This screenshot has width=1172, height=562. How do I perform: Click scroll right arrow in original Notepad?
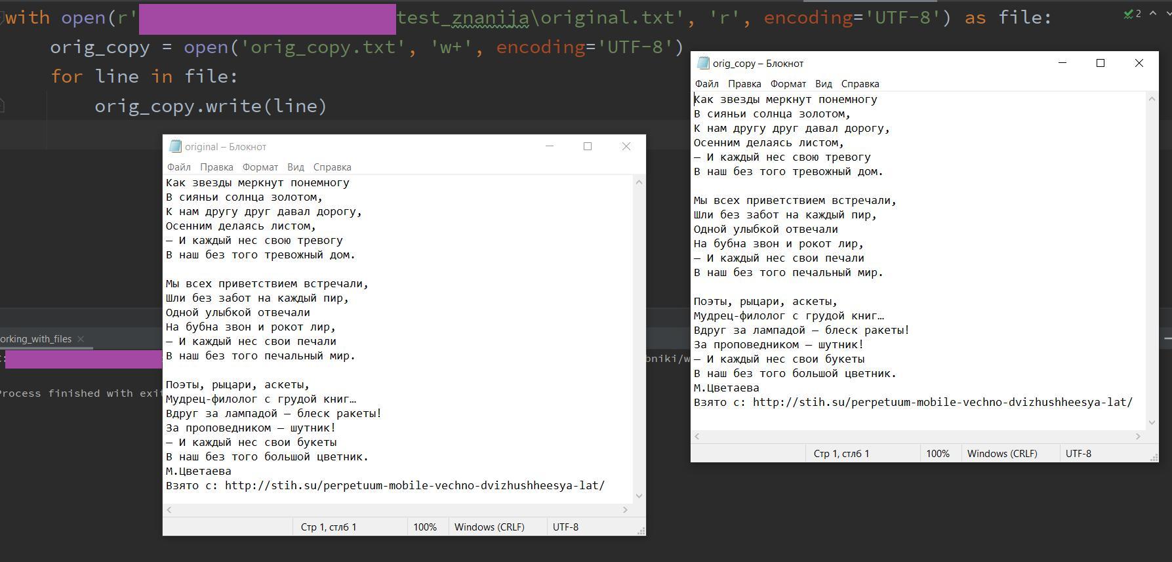click(625, 510)
